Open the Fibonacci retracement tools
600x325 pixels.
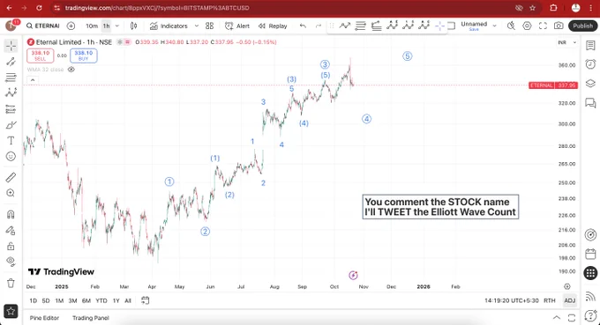(11, 78)
